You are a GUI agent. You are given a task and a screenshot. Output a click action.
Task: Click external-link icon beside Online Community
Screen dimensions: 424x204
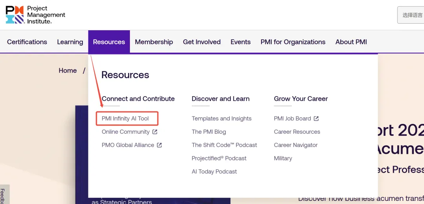(155, 132)
